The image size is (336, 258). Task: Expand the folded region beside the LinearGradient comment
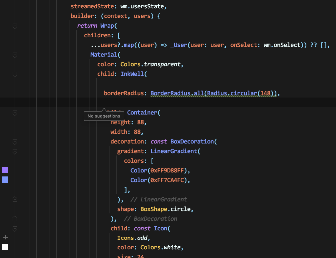pos(15,199)
